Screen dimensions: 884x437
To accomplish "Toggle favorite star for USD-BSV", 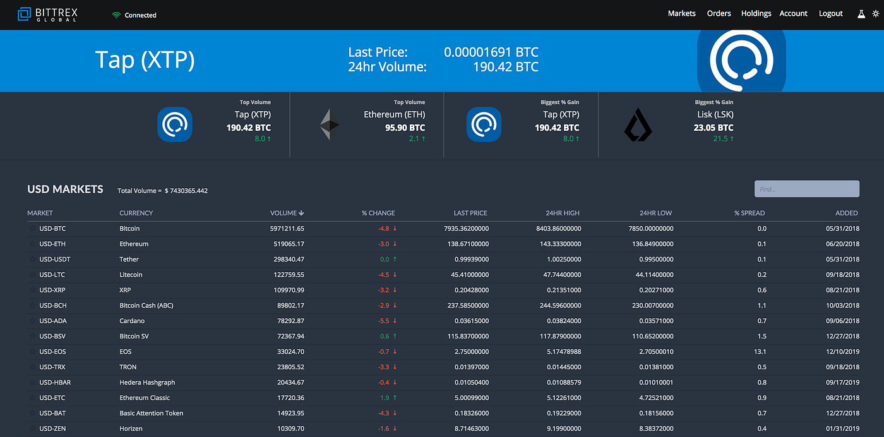I will (32, 336).
